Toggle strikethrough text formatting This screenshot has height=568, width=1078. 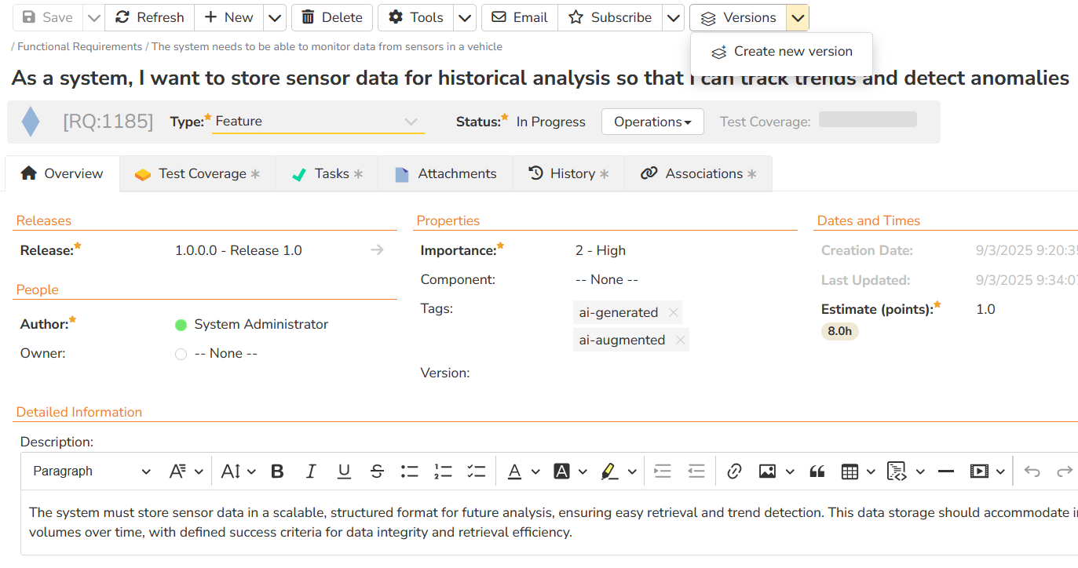377,472
